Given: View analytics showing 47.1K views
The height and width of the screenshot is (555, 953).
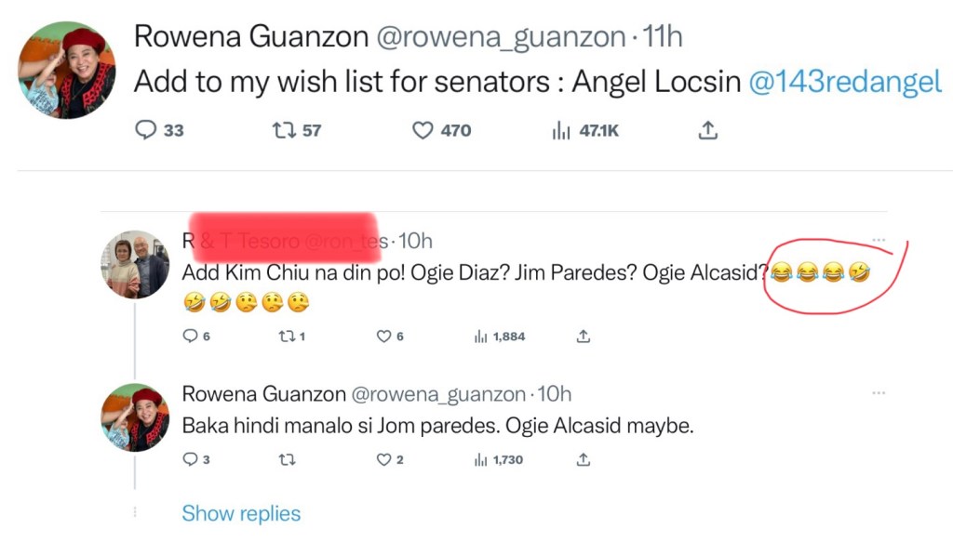Looking at the screenshot, I should pyautogui.click(x=561, y=131).
